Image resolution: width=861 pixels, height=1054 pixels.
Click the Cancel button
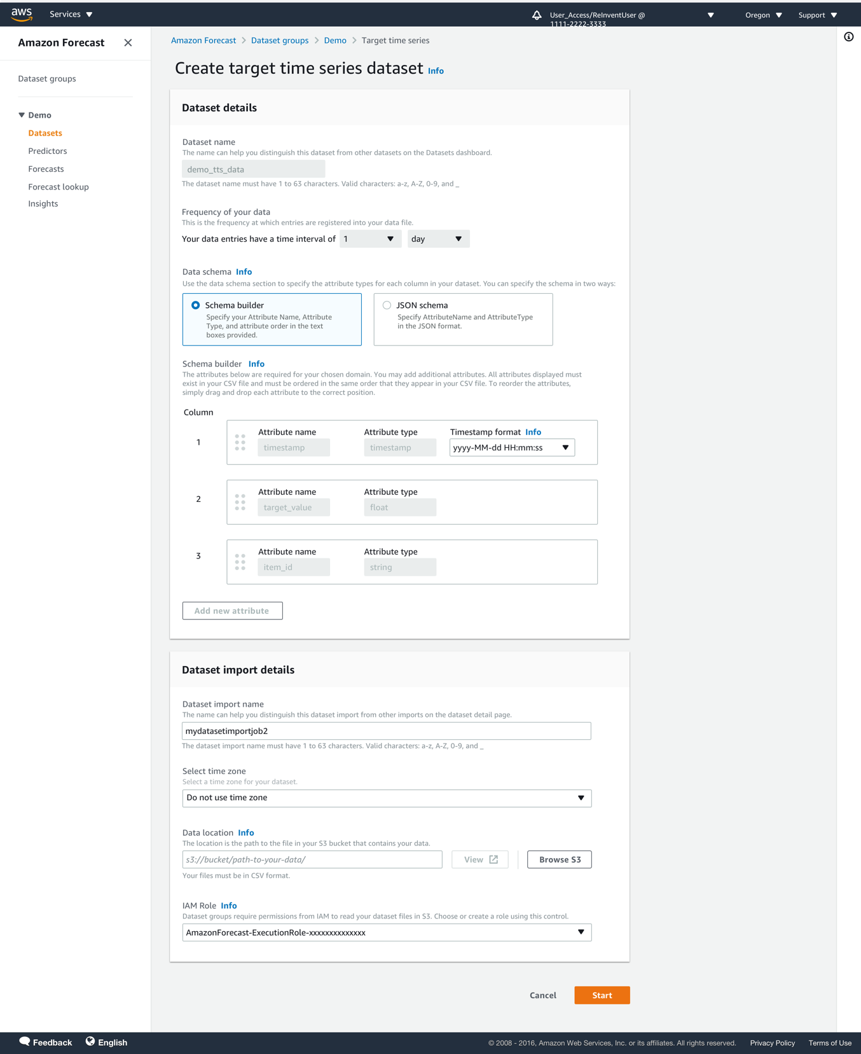click(543, 995)
